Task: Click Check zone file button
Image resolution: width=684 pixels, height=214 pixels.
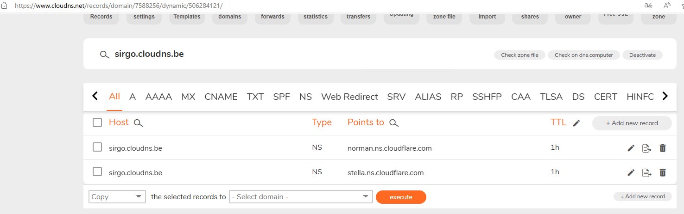Action: point(519,55)
